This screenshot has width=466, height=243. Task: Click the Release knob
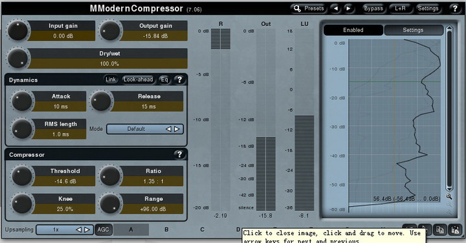102,101
